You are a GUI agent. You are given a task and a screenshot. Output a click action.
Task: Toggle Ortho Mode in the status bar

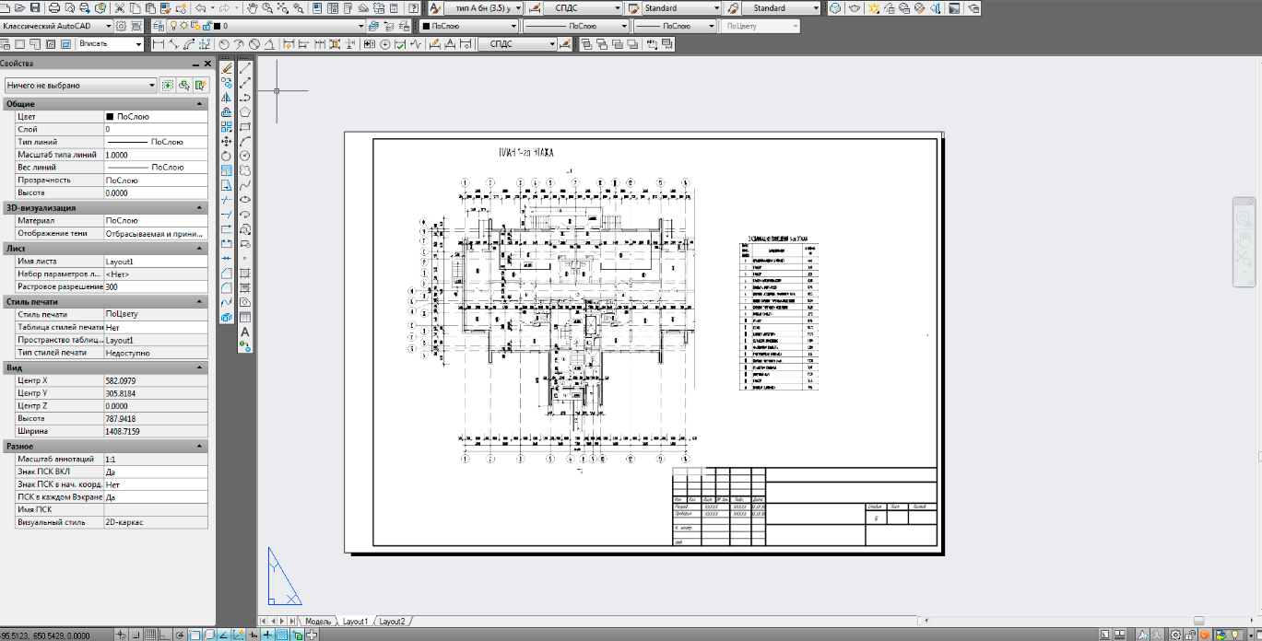165,635
